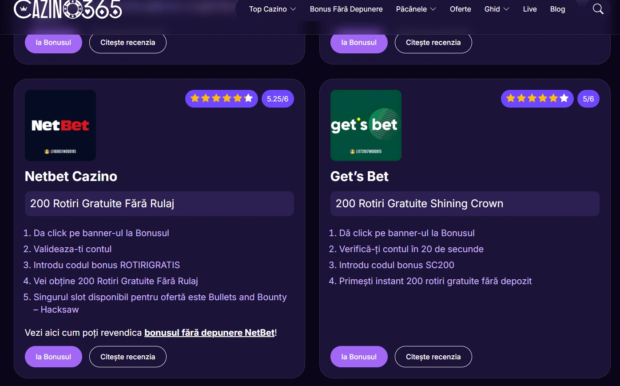
Task: Open the search using the magnifying glass icon
Action: pyautogui.click(x=598, y=9)
